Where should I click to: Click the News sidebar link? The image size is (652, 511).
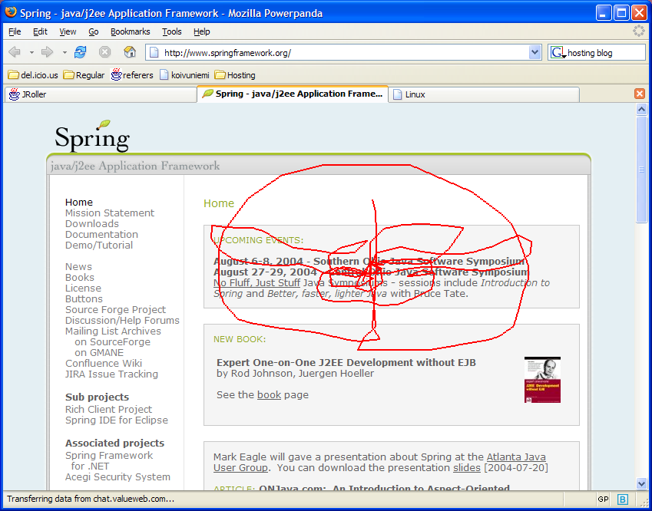78,267
